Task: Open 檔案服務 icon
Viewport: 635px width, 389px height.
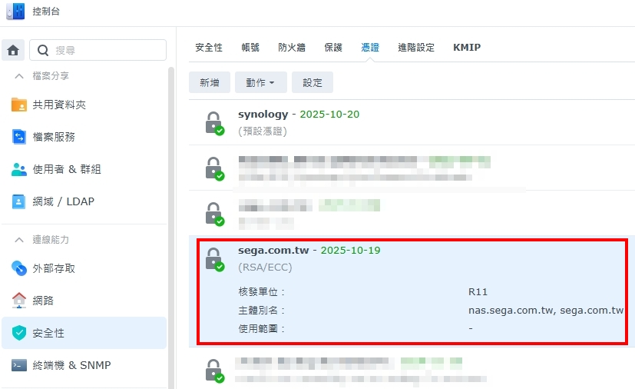Action: point(19,137)
